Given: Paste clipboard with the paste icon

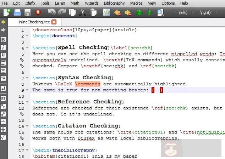Looking at the screenshot, I should [x=94, y=12].
